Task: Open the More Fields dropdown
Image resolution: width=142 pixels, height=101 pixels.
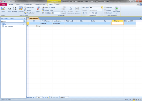Action: pyautogui.click(x=30, y=13)
